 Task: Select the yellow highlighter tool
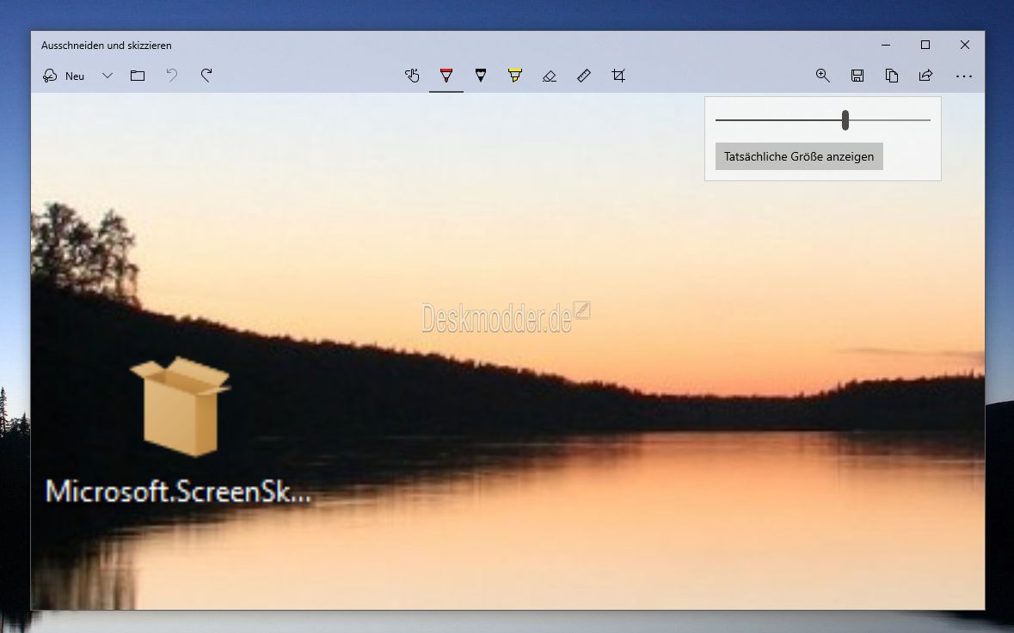(515, 76)
